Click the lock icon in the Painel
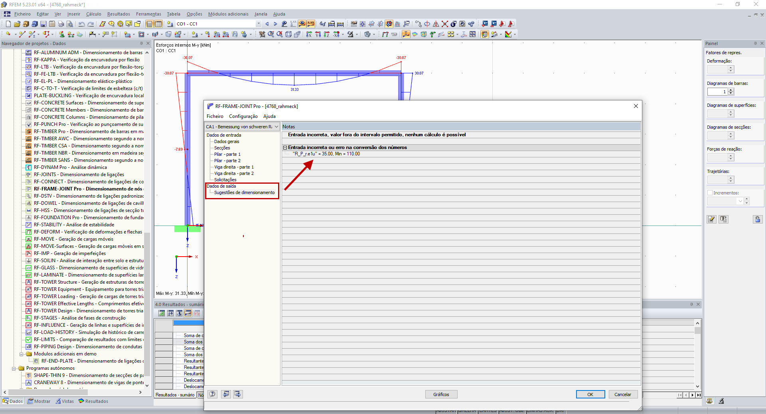Image resolution: width=766 pixels, height=414 pixels. click(758, 219)
